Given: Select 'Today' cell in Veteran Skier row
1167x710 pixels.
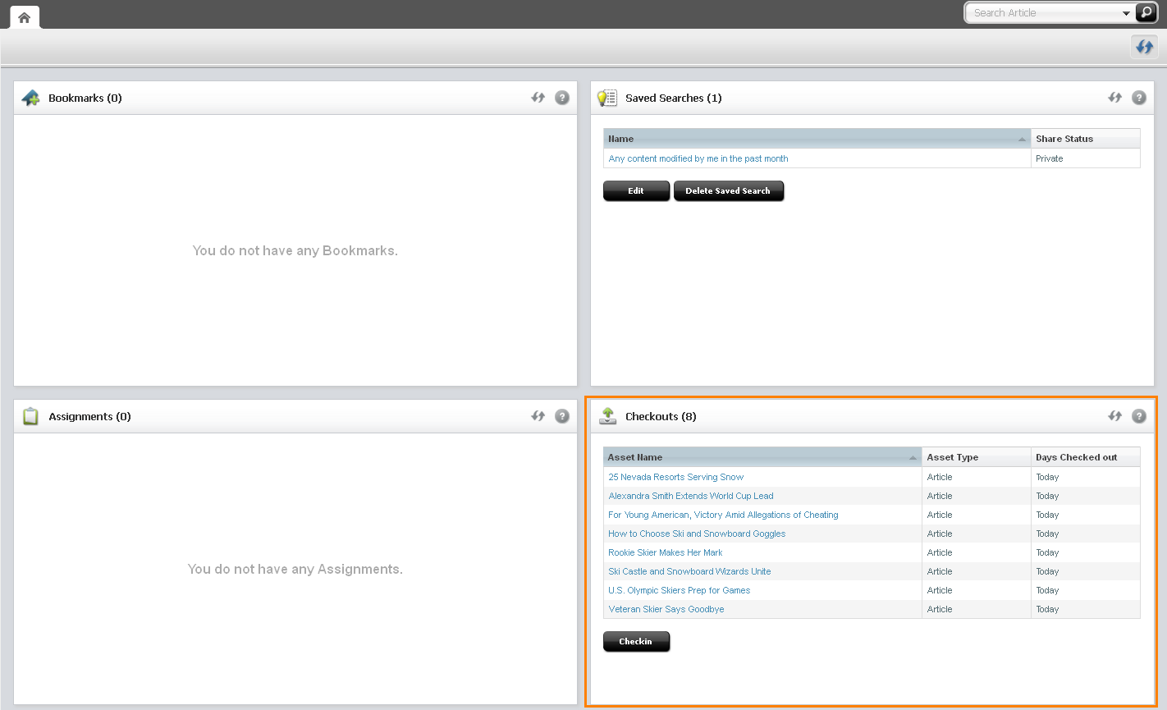Looking at the screenshot, I should click(x=1086, y=609).
